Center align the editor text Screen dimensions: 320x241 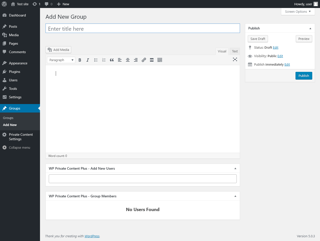point(128,60)
